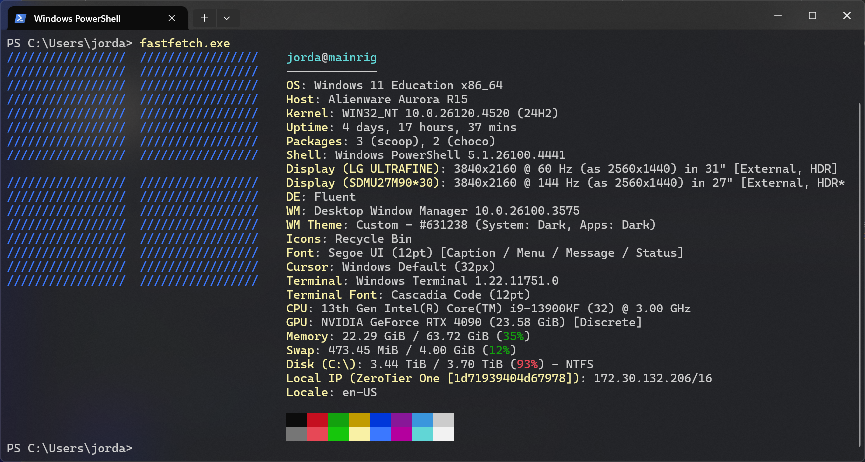
Task: Click the purple color block
Action: 402,420
